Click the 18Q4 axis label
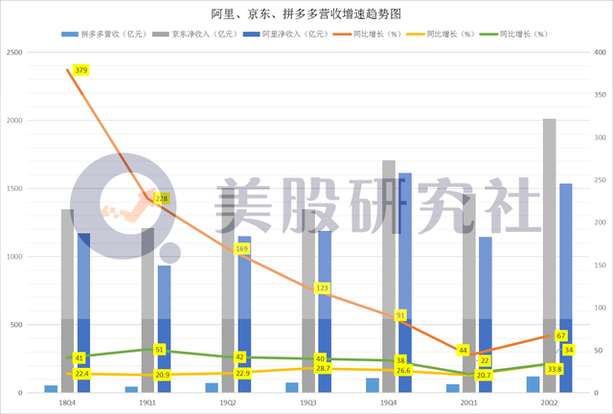 click(x=67, y=402)
